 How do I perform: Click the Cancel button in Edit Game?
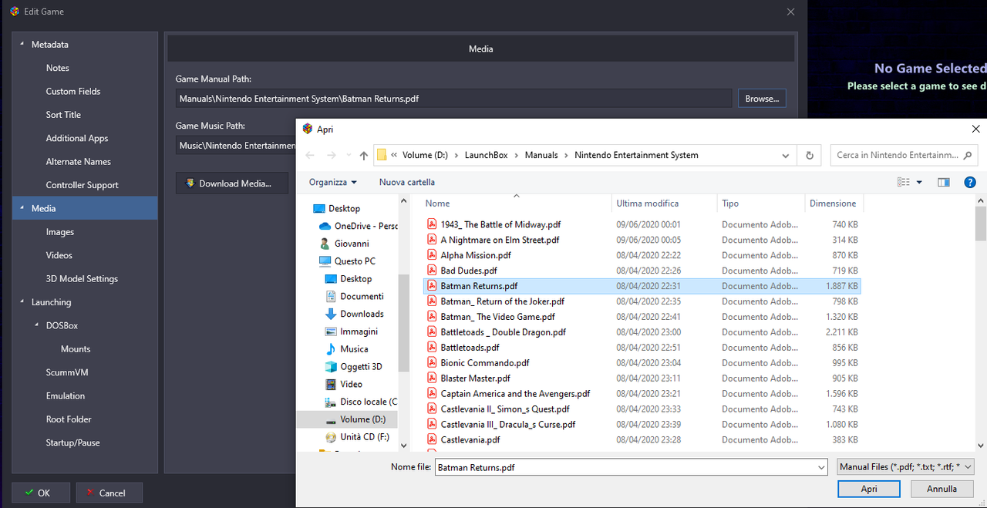pos(109,493)
